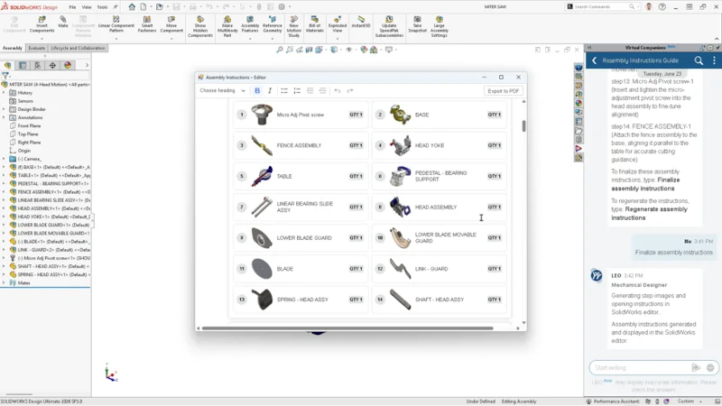Select HEAD YOKE part thumbnail
This screenshot has width=722, height=406.
[x=400, y=145]
